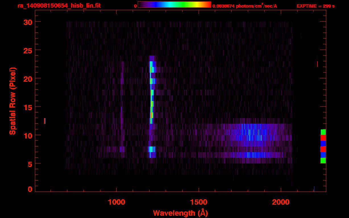349x218 pixels.
Task: Click the 0.0838674 photons/cm²/sec/A label
Action: pyautogui.click(x=245, y=6)
